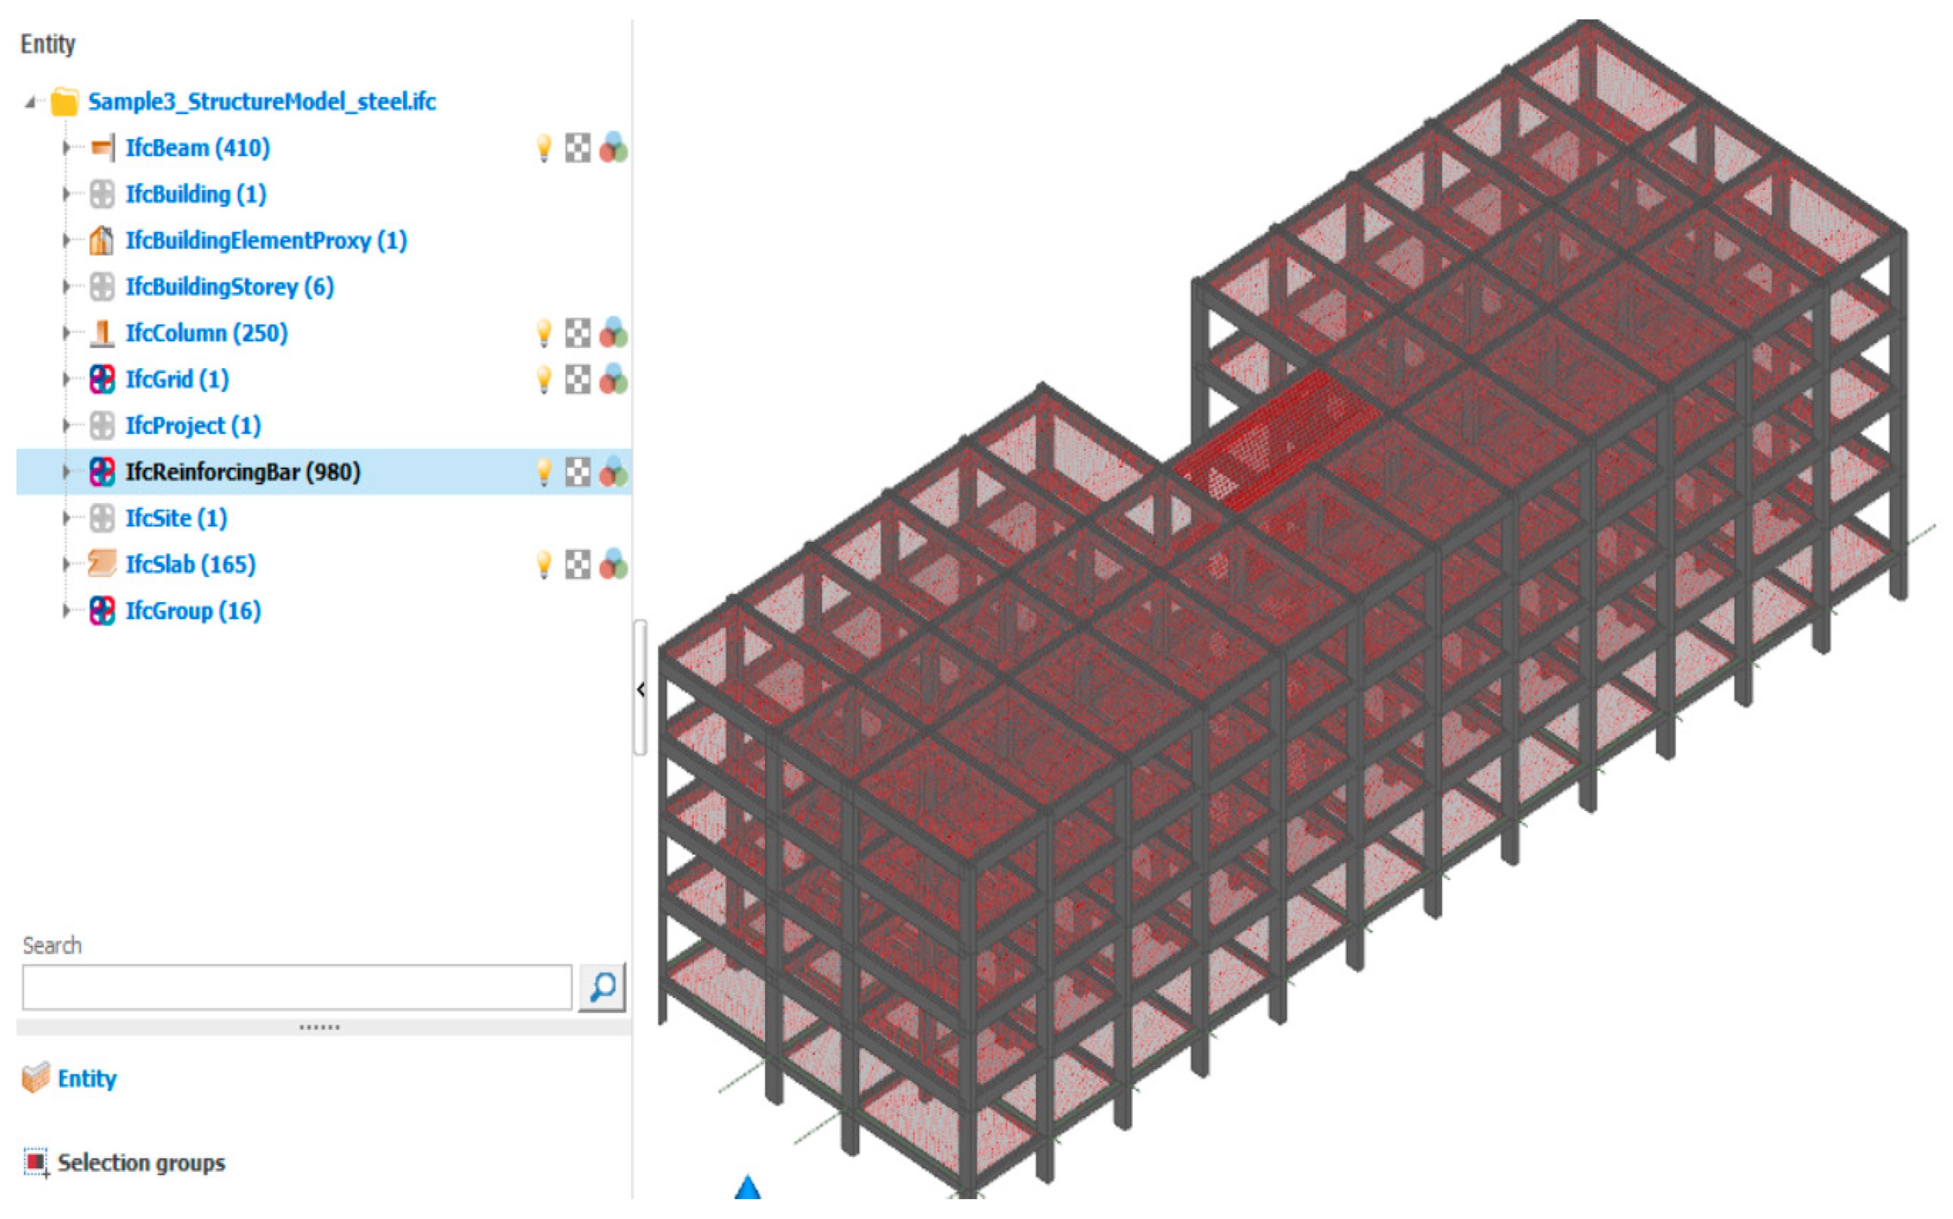
Task: Toggle IfcBeam visibility lightbulb
Action: [544, 149]
